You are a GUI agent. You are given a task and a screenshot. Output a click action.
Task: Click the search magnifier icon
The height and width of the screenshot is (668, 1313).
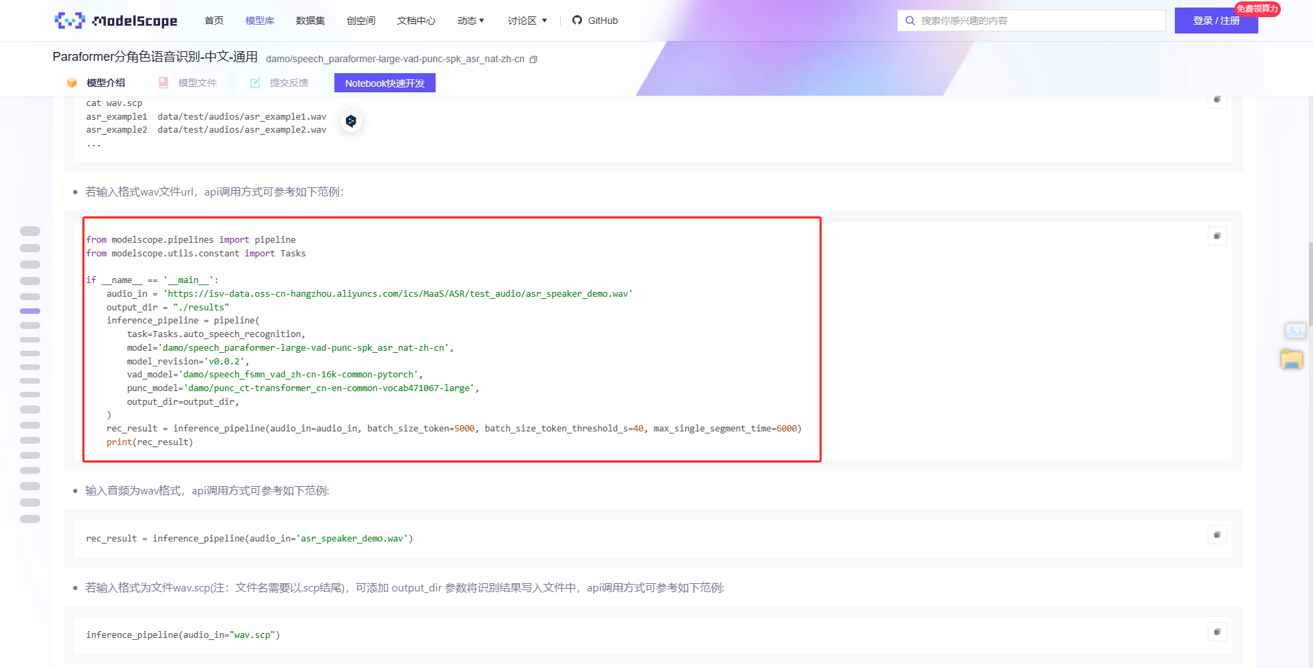coord(910,21)
